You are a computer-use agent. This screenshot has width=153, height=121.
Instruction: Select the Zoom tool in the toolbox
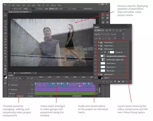pyautogui.click(x=5, y=72)
